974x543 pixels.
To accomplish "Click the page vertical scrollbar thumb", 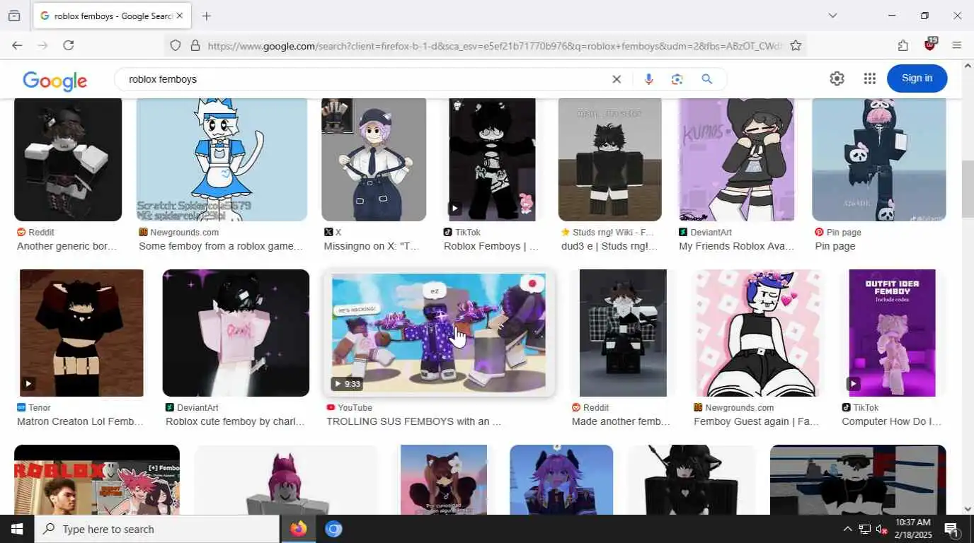I will point(968,189).
